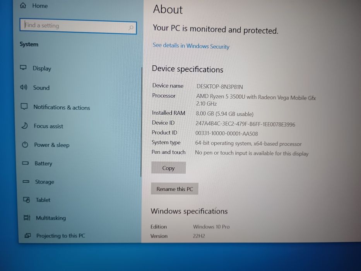Click the Pen and touch label
Image resolution: width=361 pixels, height=271 pixels.
[x=169, y=152]
